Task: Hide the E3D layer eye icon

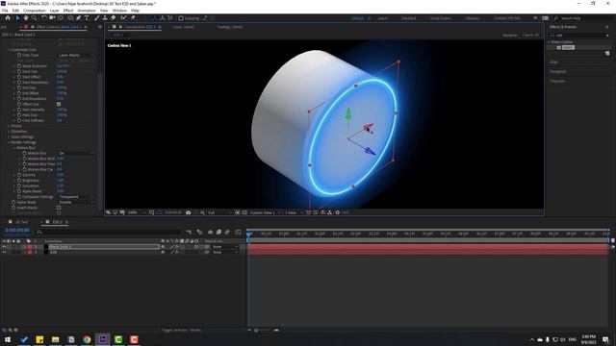Action: tap(4, 252)
